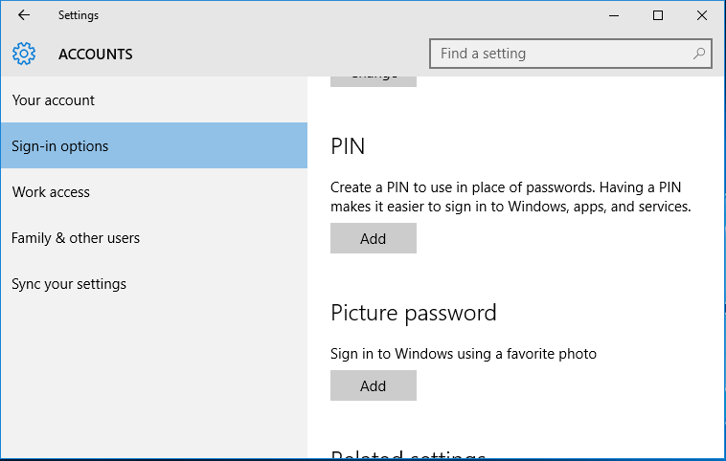Add a PIN for sign-in

coord(374,238)
